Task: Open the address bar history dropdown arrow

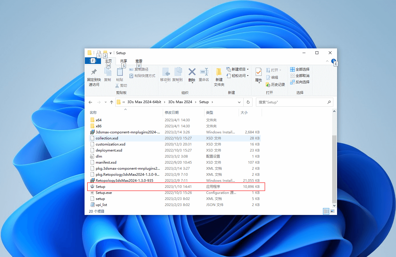Action: (x=239, y=102)
